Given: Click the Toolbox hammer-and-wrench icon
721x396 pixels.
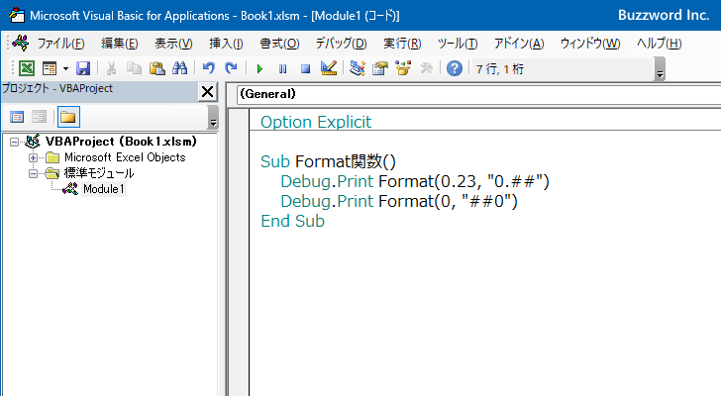Looking at the screenshot, I should pos(426,69).
